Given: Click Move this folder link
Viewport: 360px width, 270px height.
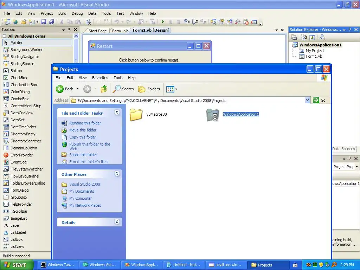Looking at the screenshot, I should pyautogui.click(x=83, y=130).
